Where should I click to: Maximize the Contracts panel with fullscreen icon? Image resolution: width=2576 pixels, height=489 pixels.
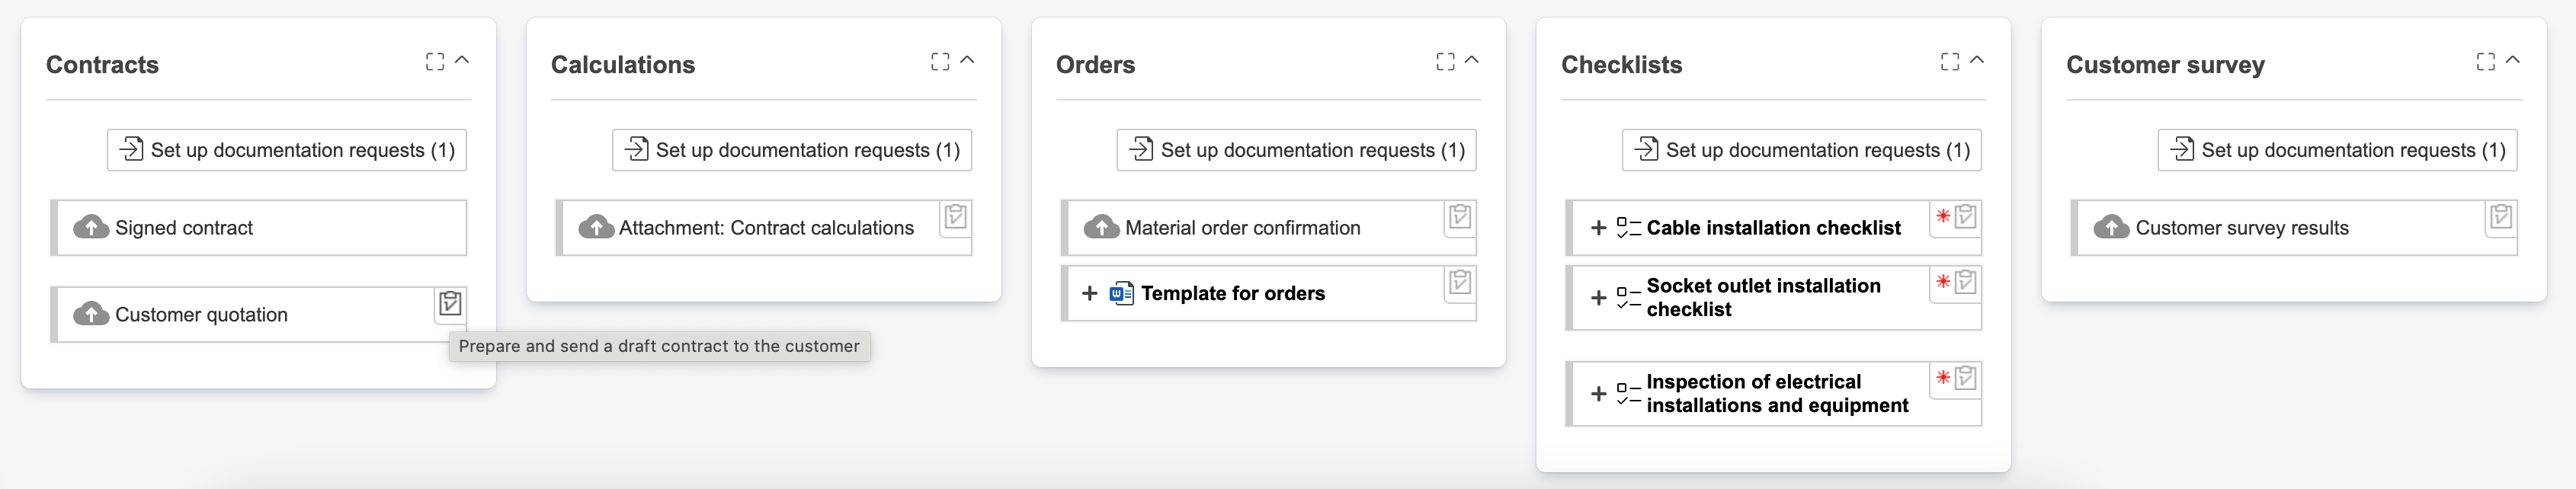click(435, 62)
